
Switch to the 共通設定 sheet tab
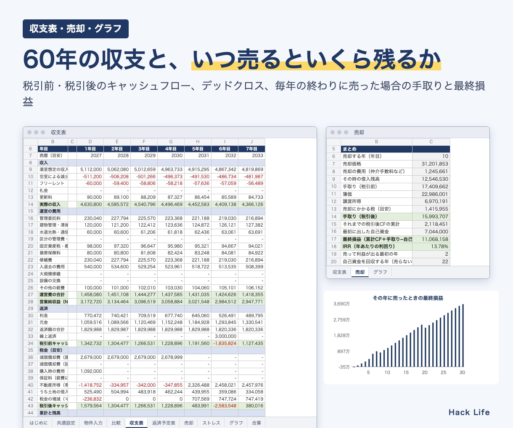pyautogui.click(x=66, y=423)
